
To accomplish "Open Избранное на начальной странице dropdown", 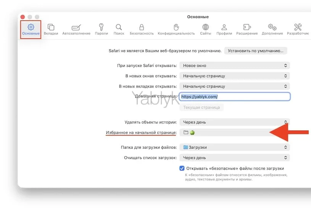I will (235, 133).
